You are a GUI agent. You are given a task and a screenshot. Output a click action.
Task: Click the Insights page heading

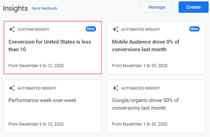[15, 8]
